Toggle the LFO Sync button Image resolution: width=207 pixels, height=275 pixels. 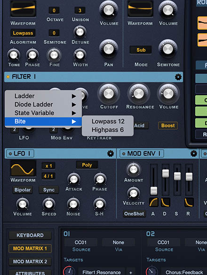[49, 190]
